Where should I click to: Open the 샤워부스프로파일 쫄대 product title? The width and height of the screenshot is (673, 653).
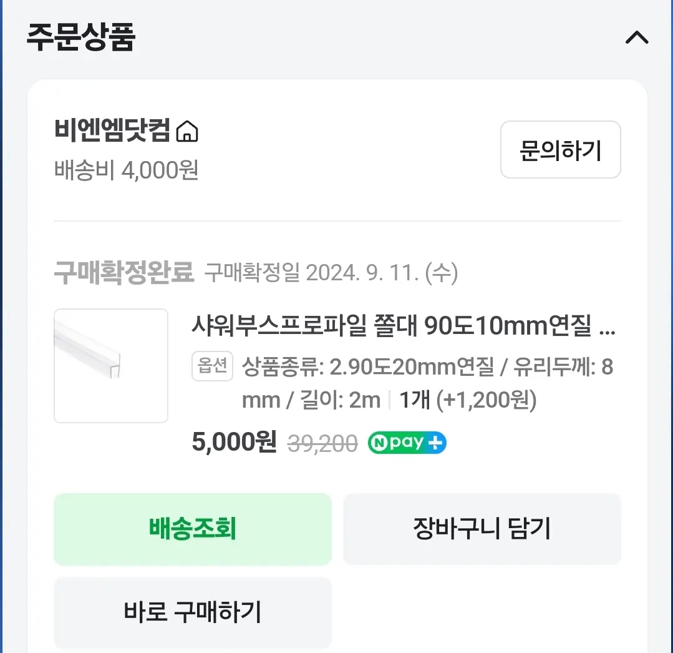(403, 325)
